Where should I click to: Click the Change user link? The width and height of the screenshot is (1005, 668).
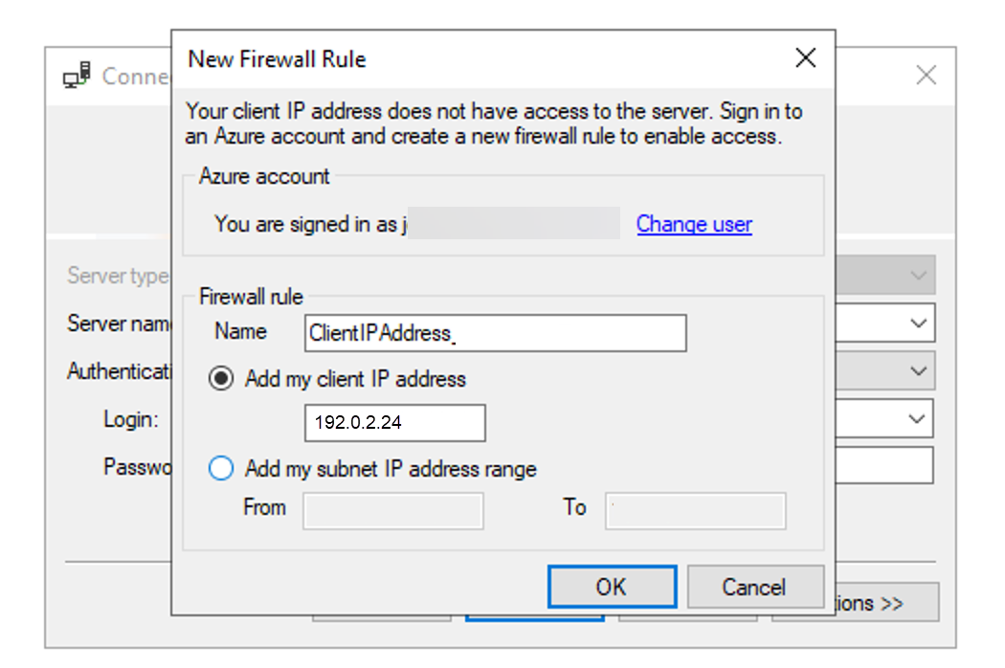click(x=694, y=223)
